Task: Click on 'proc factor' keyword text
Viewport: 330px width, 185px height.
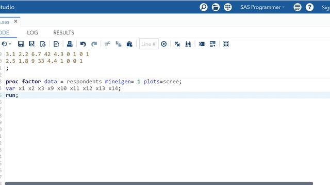Action: pyautogui.click(x=23, y=81)
